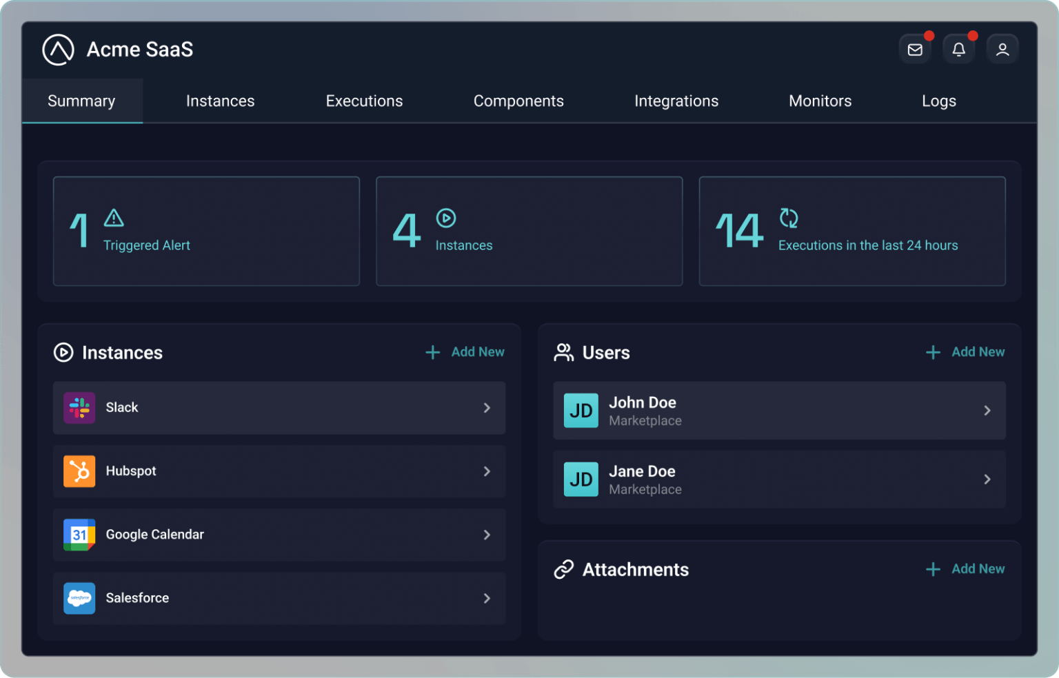The height and width of the screenshot is (678, 1059).
Task: Expand the Slack instance chevron
Action: tap(487, 408)
